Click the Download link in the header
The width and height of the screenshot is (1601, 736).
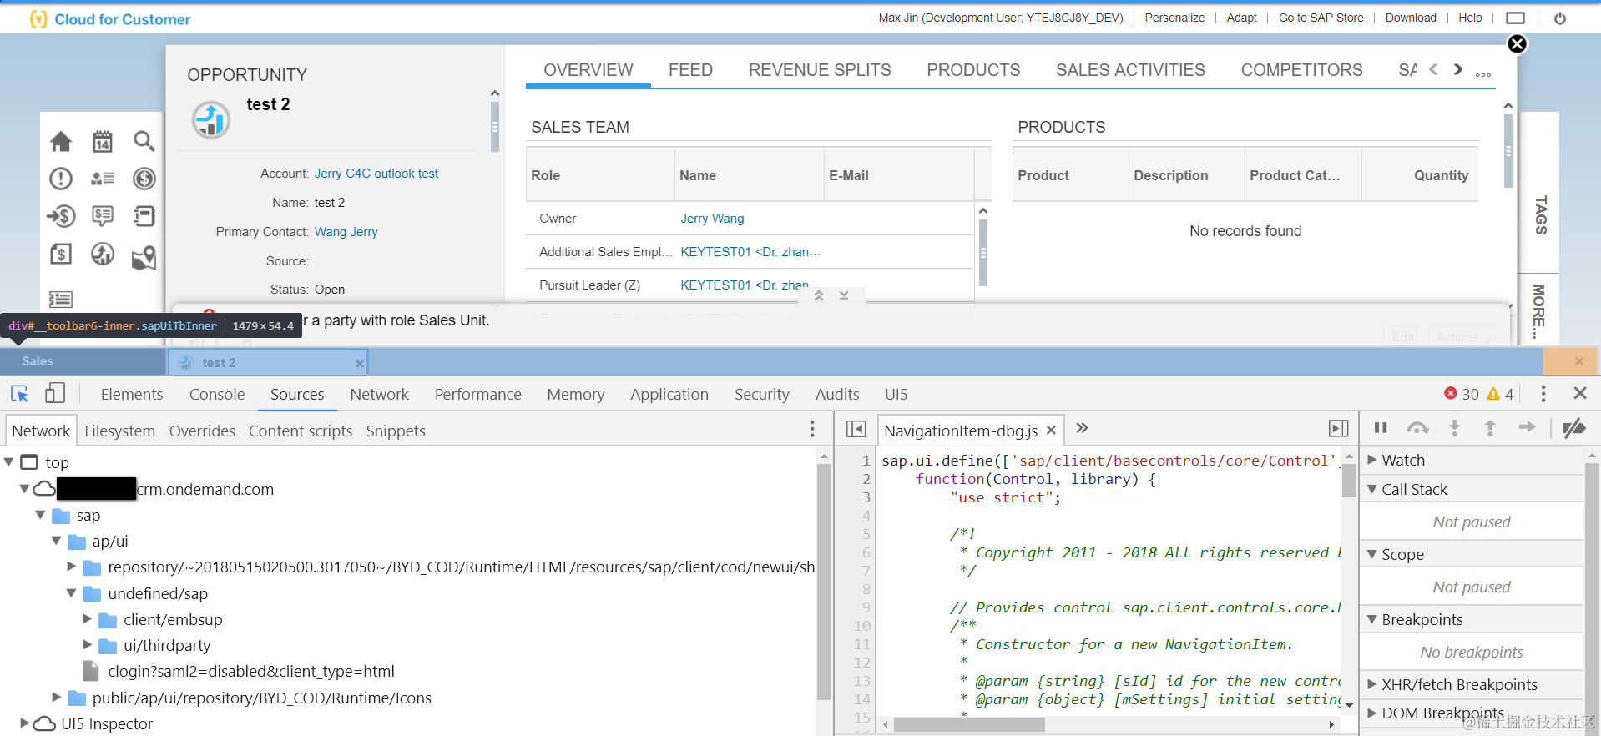(1411, 18)
